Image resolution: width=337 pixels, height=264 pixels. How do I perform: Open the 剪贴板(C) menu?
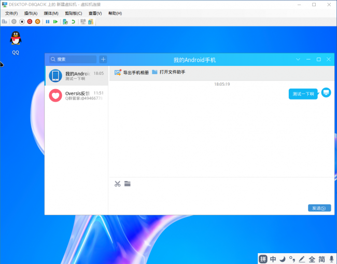click(x=74, y=13)
